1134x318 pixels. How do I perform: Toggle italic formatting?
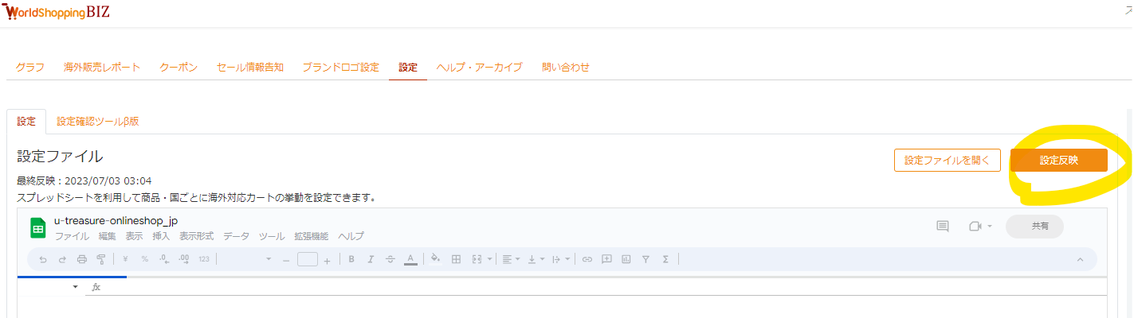point(371,259)
